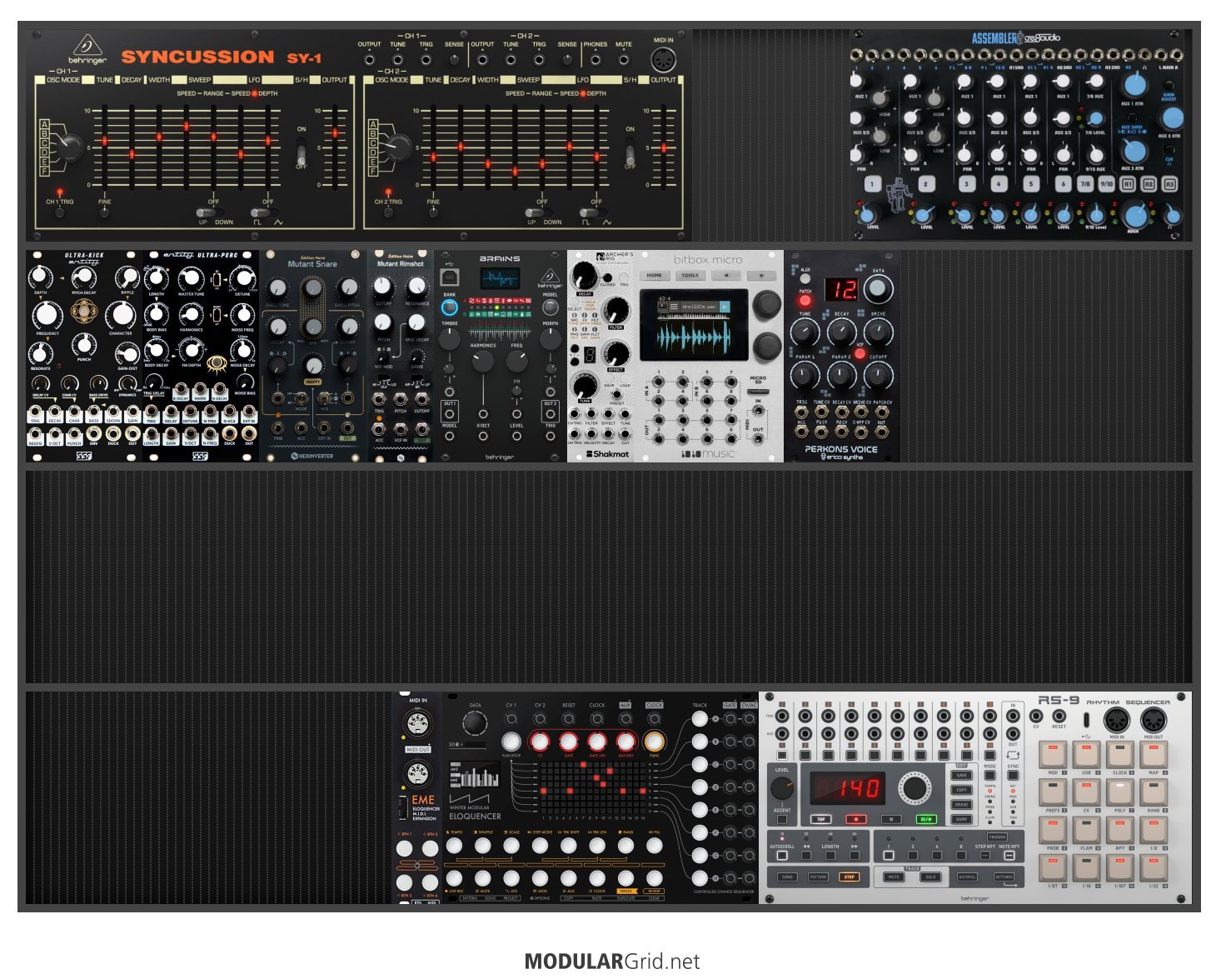Screen dimensions: 1226x979
Task: Click the red PATCH button on Perkons Voice
Action: 805,300
